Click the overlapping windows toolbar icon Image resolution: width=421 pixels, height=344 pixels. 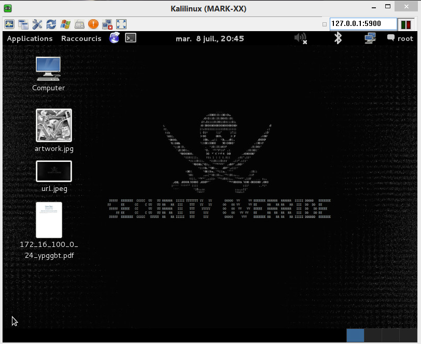(x=23, y=24)
